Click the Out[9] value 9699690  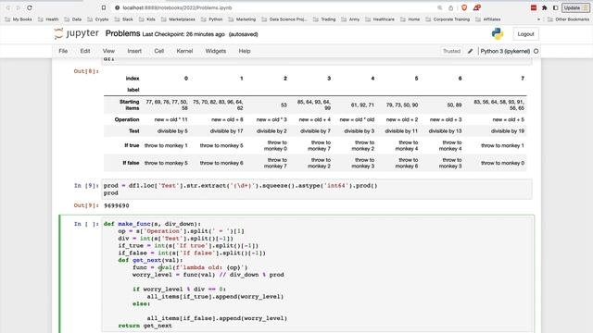click(117, 205)
